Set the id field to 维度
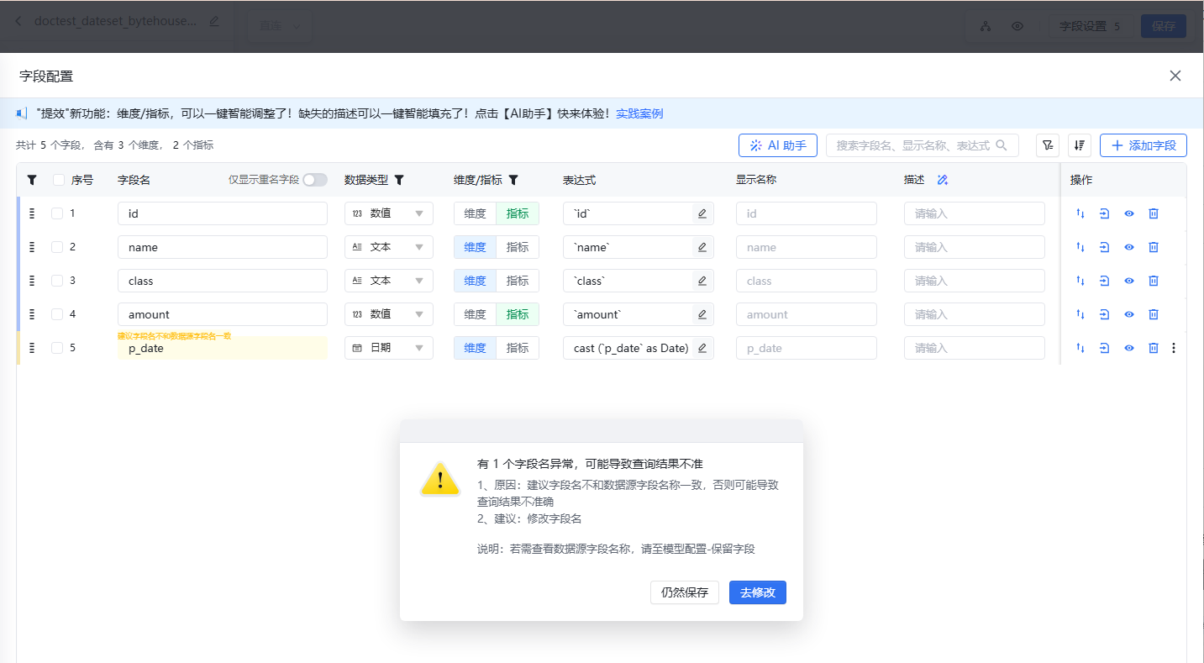Image resolution: width=1204 pixels, height=663 pixels. 476,213
